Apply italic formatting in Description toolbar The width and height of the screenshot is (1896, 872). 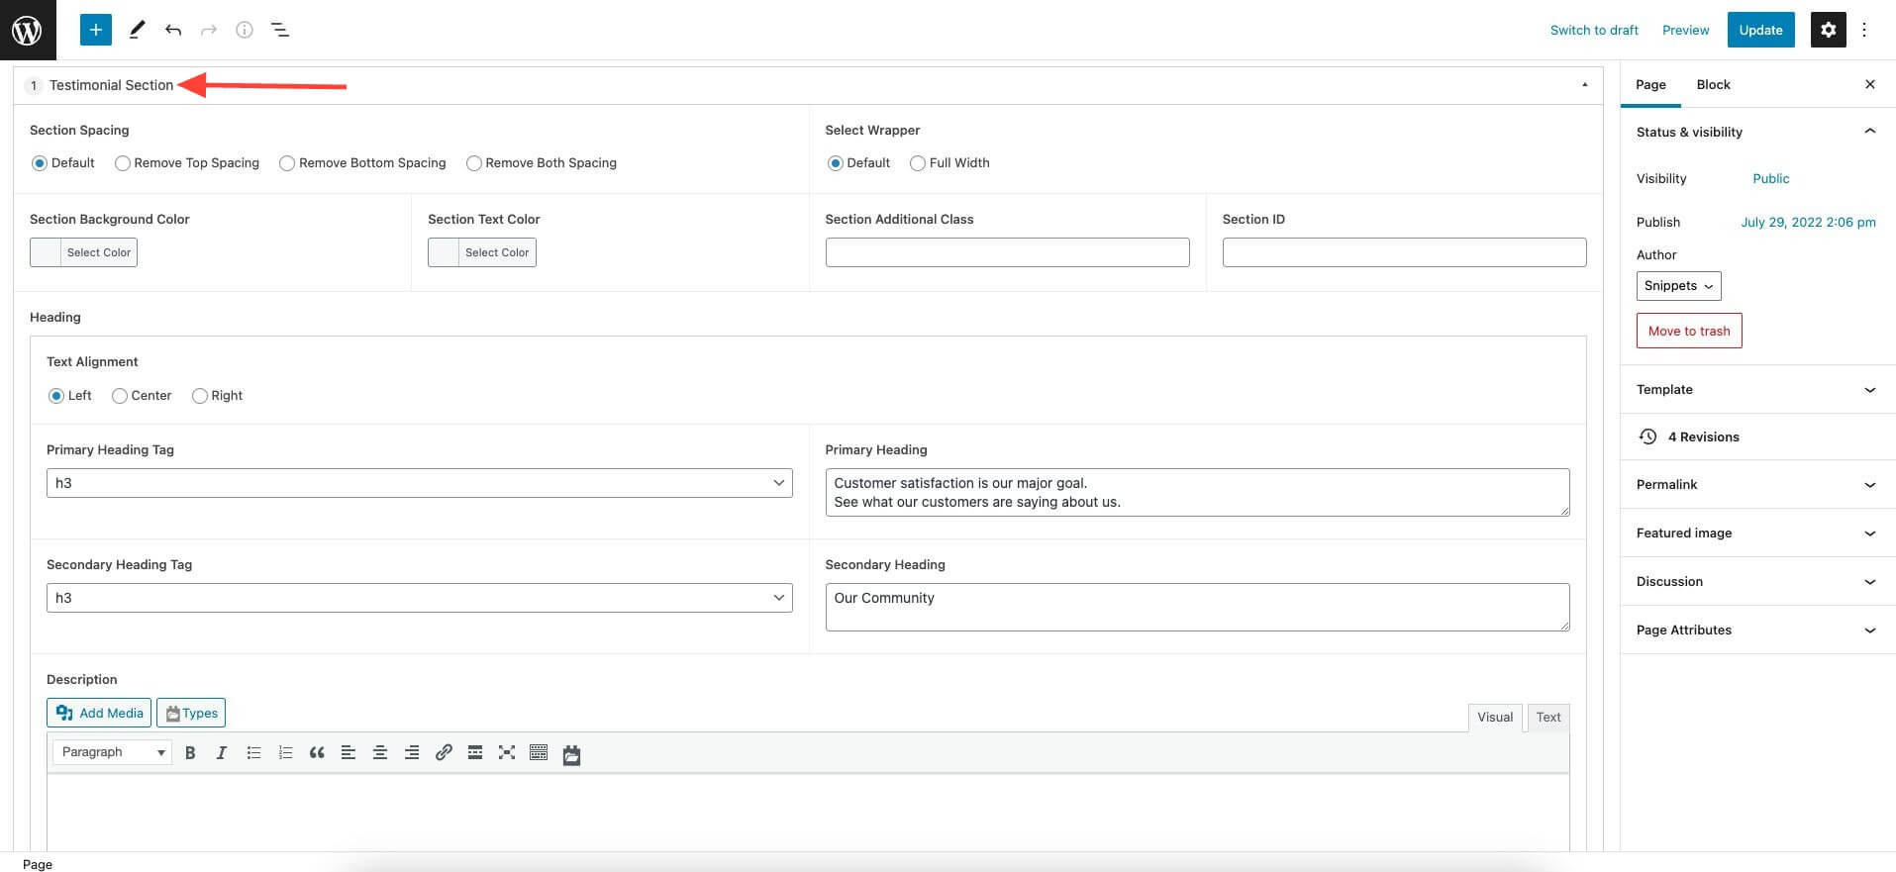(222, 753)
